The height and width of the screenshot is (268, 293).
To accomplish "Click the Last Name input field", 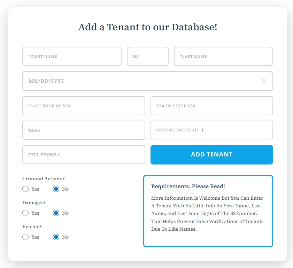I will 223,56.
